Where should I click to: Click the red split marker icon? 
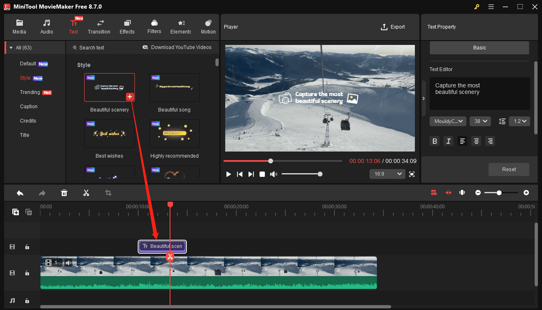(x=448, y=192)
